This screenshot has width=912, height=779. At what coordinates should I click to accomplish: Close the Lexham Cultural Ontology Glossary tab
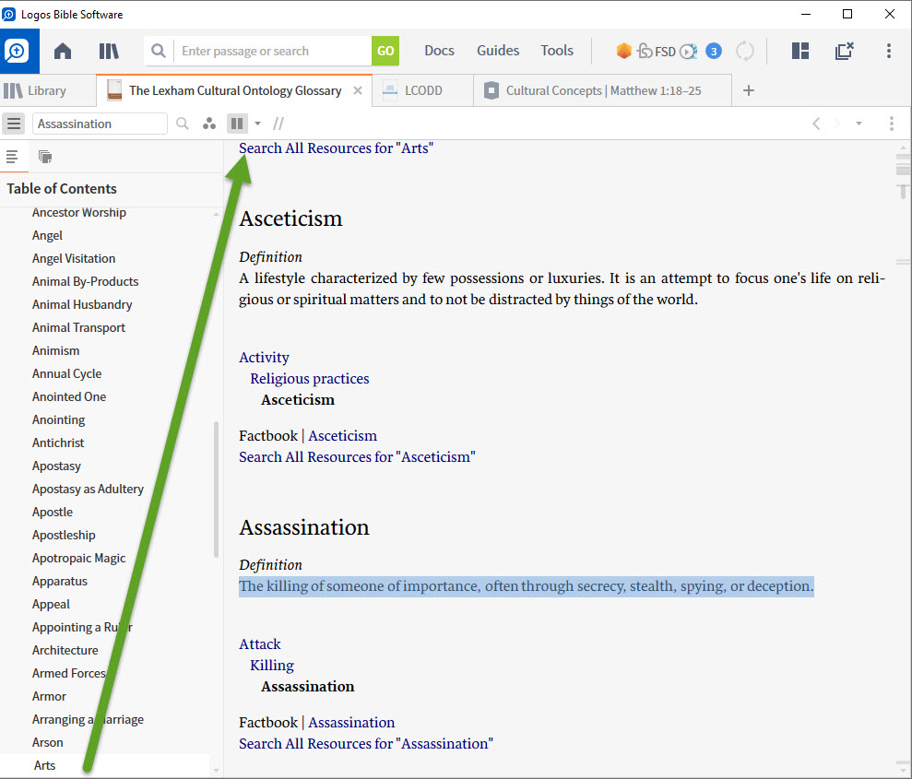[358, 90]
